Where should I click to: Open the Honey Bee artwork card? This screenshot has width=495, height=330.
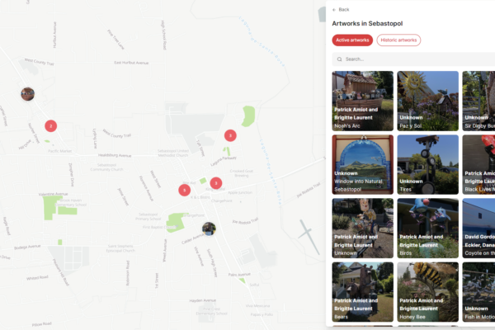427,292
